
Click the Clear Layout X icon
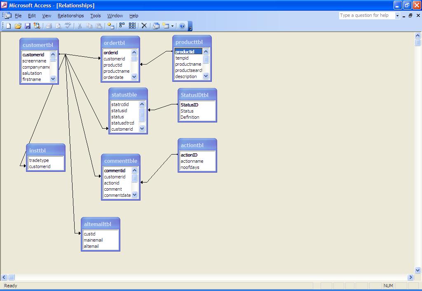click(x=144, y=26)
